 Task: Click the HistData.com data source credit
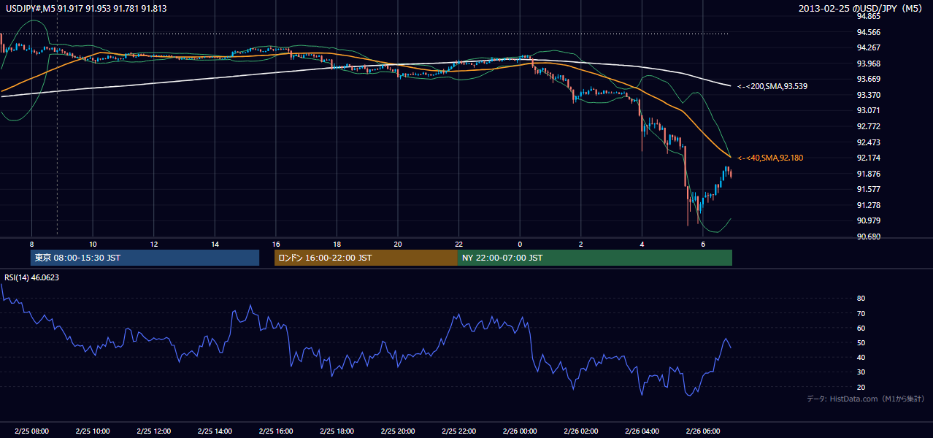click(x=866, y=399)
